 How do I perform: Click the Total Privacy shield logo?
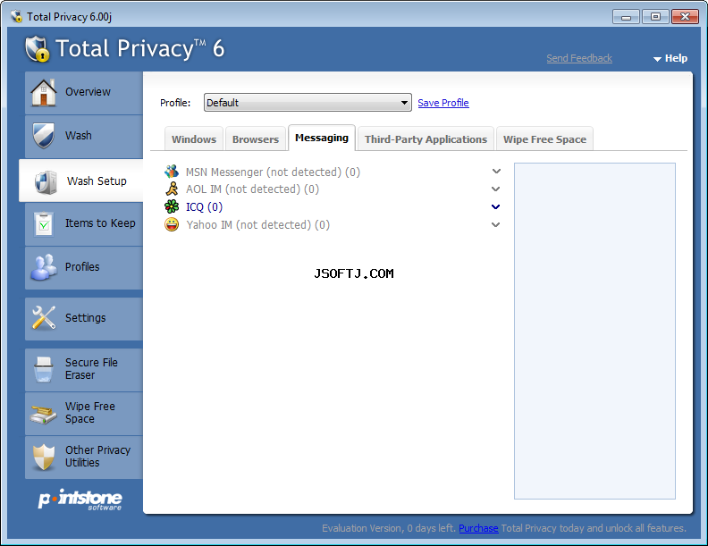click(x=37, y=49)
